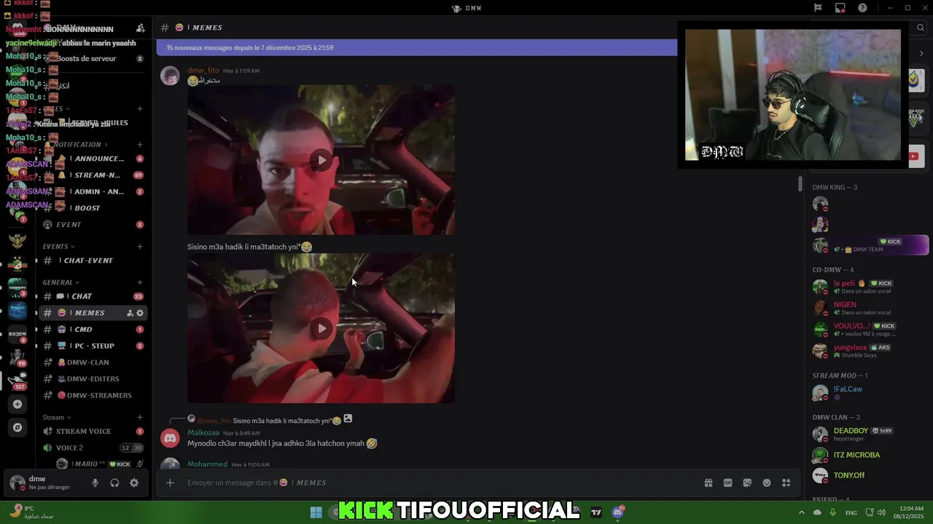Expand the NOTIFICATION category
The height and width of the screenshot is (524, 933).
pos(79,145)
